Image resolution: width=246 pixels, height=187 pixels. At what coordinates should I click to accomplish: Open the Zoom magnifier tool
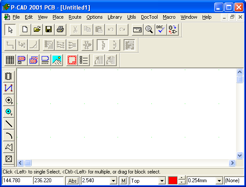click(x=149, y=30)
